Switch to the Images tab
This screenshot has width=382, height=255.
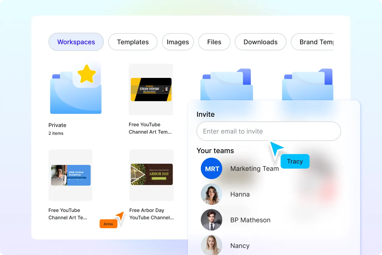[x=178, y=42]
